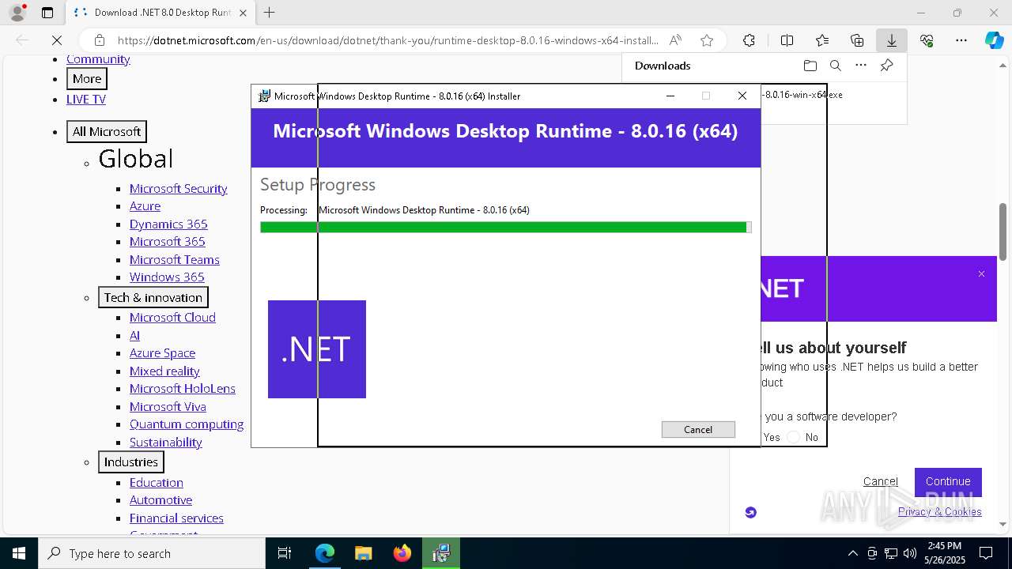This screenshot has height=569, width=1012.
Task: Open the Windows 365 link
Action: 167,277
